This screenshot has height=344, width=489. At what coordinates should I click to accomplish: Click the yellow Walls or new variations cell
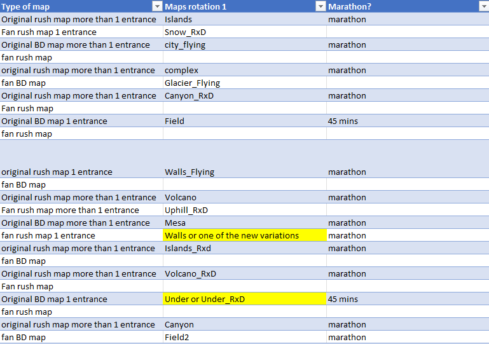click(x=244, y=235)
